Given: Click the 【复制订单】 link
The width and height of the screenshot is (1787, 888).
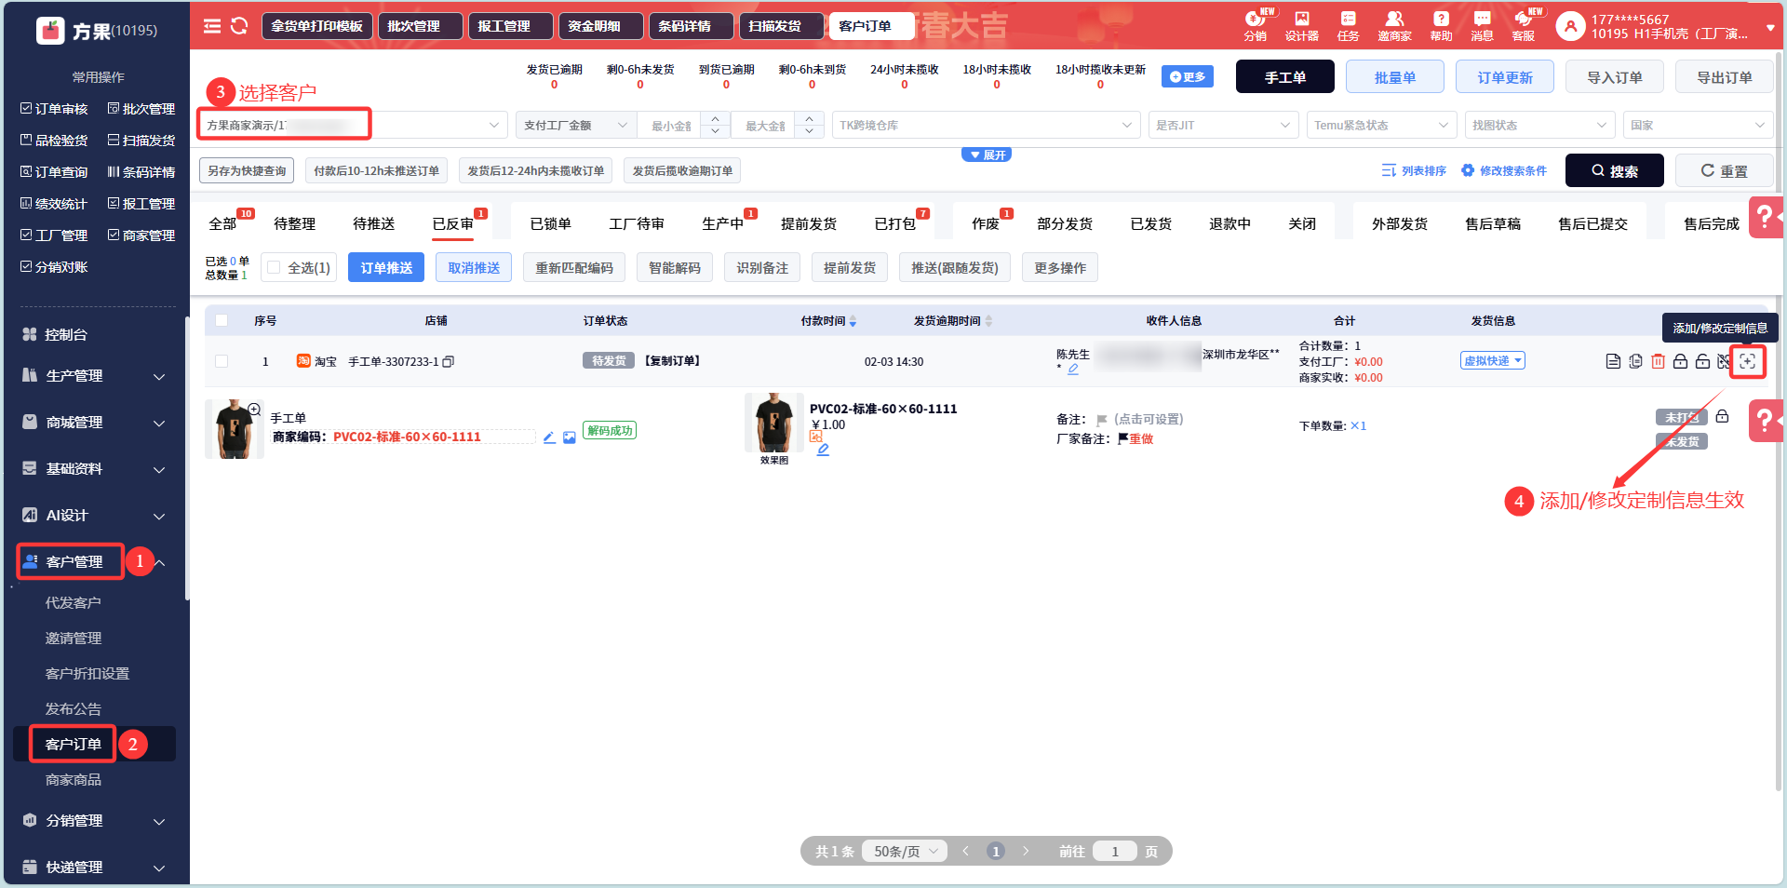Looking at the screenshot, I should (673, 361).
